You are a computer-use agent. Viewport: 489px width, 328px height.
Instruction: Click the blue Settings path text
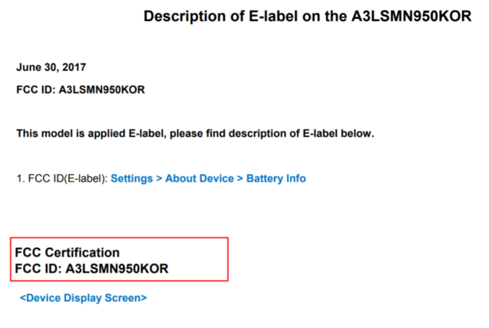coord(130,177)
